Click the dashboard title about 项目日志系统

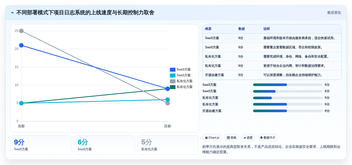(85, 13)
